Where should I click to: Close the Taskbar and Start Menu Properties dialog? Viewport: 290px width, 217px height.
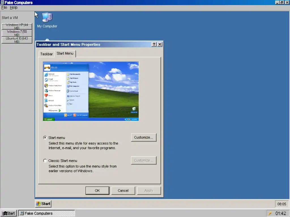click(160, 44)
